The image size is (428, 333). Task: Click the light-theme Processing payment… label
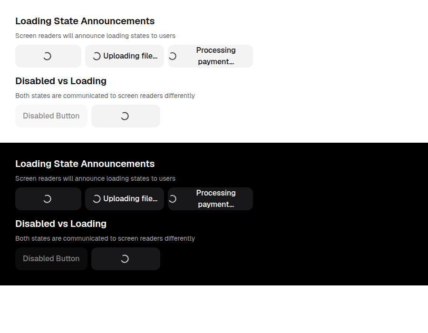(216, 56)
